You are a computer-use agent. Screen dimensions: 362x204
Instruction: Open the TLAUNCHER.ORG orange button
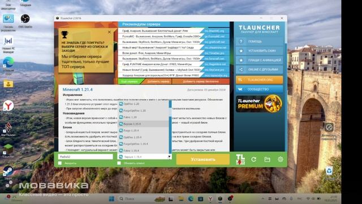click(x=259, y=80)
